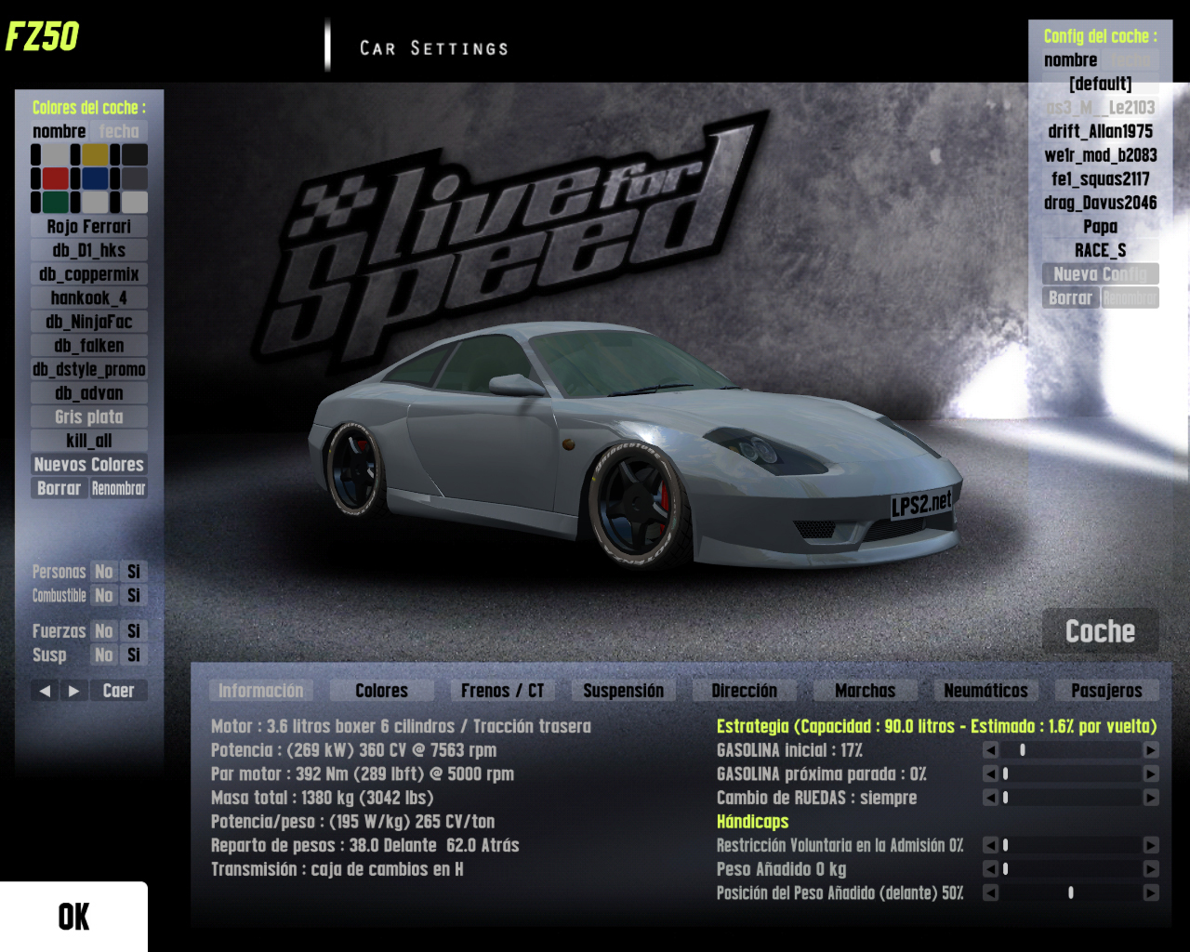1190x952 pixels.
Task: Click the Coche button
Action: [x=1100, y=632]
